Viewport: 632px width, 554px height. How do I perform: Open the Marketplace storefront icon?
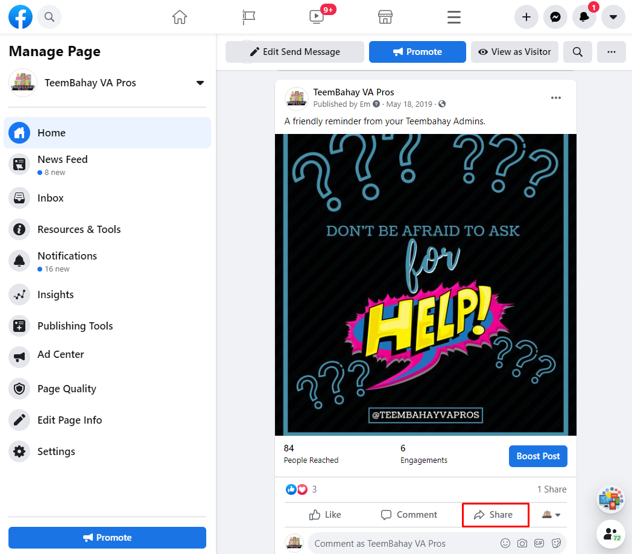385,17
